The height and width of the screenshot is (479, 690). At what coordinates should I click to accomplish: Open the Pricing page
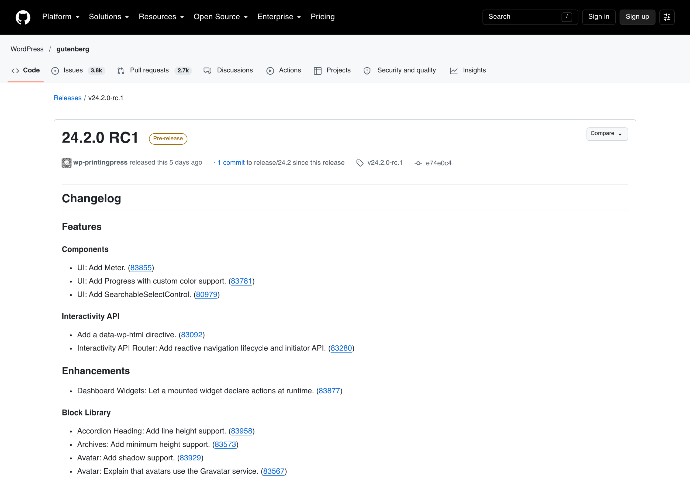(x=322, y=17)
